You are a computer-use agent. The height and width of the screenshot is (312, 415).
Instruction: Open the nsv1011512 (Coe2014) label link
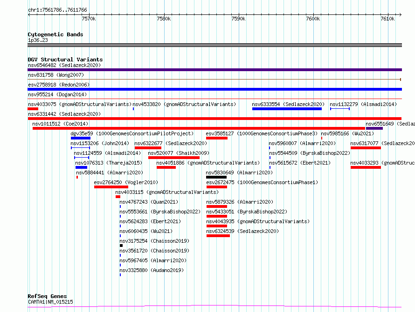click(x=60, y=124)
